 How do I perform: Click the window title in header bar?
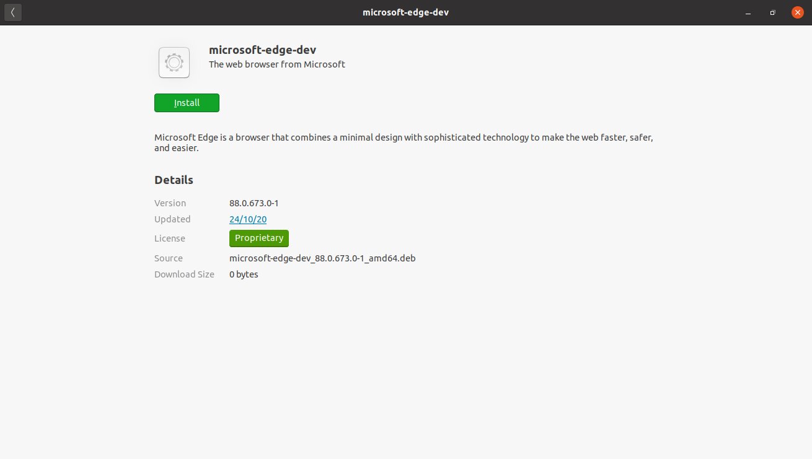click(405, 12)
